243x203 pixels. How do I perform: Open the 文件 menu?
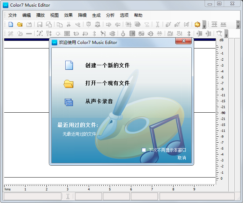click(13, 15)
